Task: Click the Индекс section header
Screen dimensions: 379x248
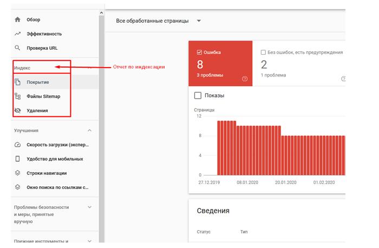Action: 23,68
